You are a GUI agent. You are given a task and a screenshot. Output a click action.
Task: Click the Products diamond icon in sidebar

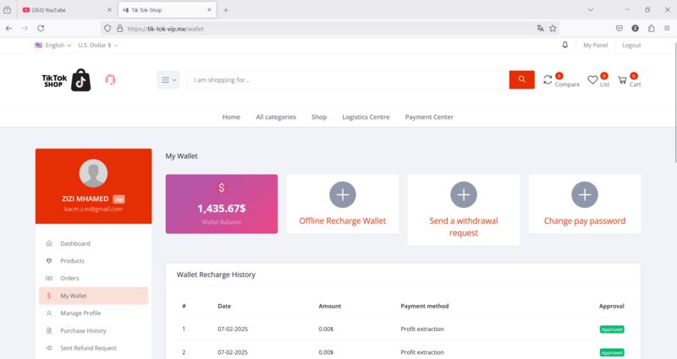point(49,261)
